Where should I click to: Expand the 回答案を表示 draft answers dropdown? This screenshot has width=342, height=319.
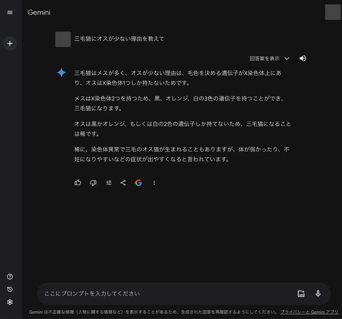[287, 58]
